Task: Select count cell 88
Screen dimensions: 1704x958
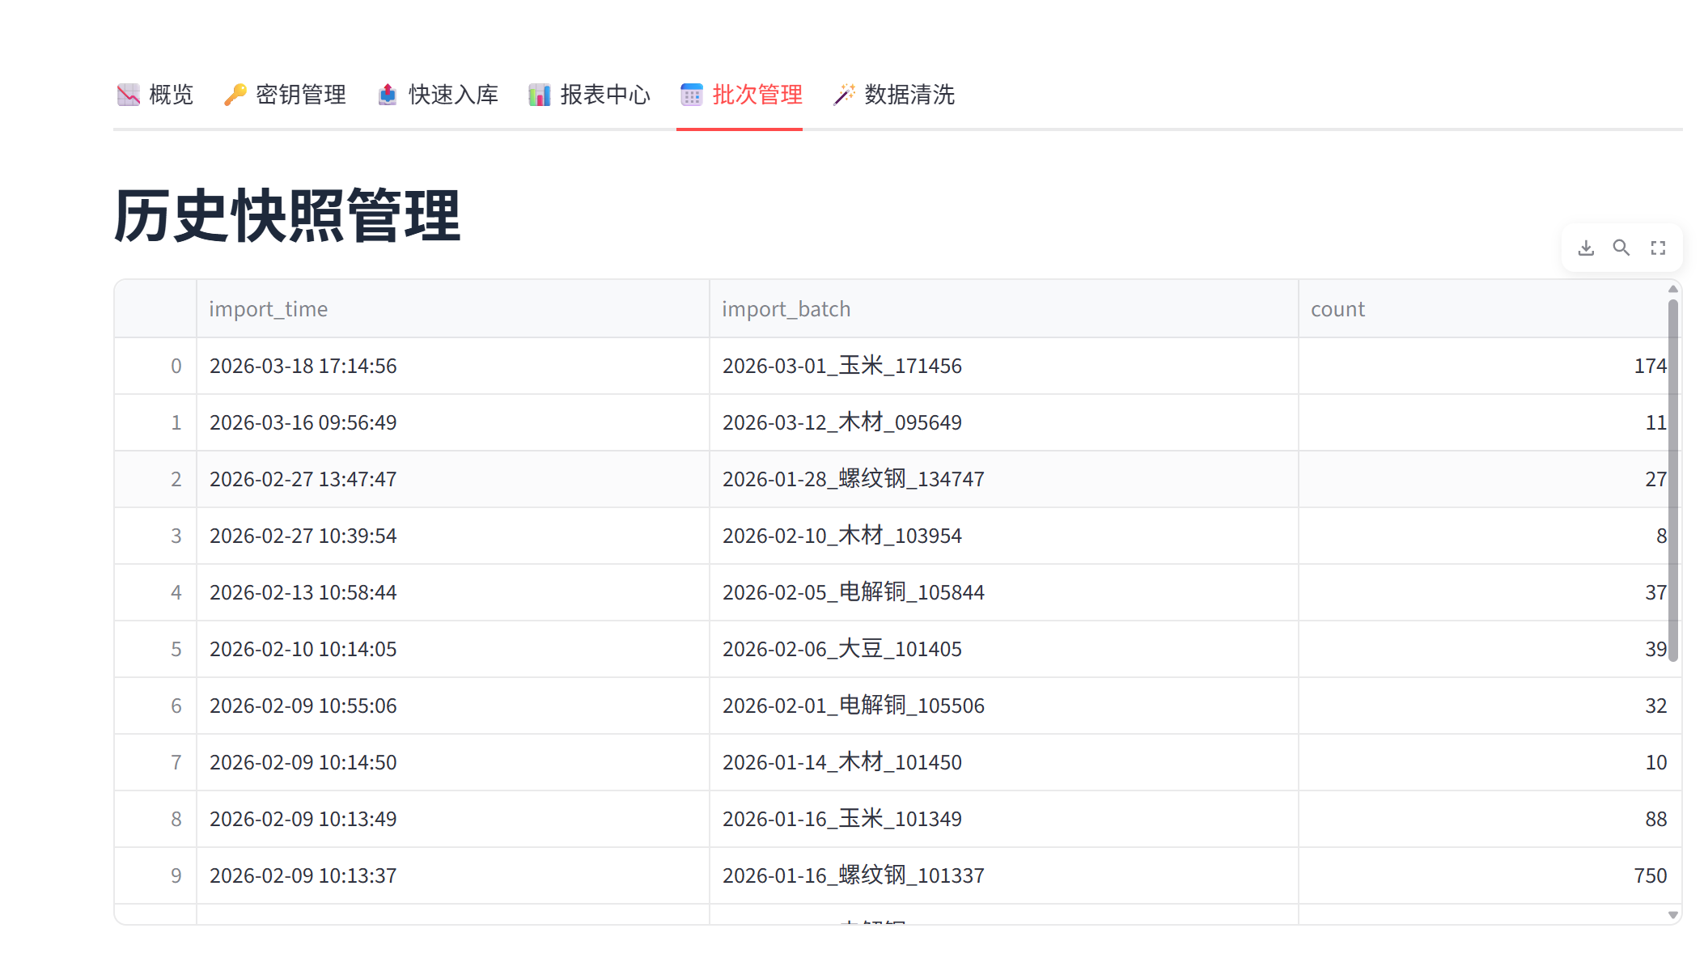Action: (1484, 819)
